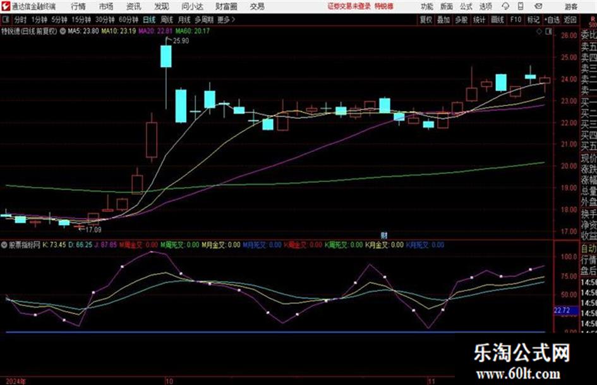Click the 复权 toolbar button

coord(426,20)
